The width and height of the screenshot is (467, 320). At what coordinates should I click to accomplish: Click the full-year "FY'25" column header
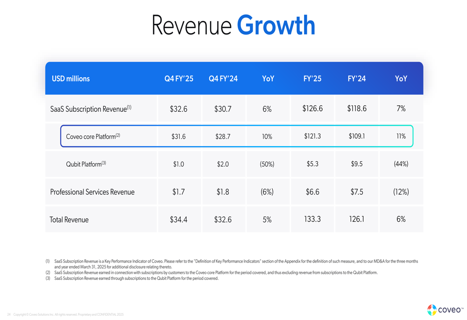(x=312, y=78)
